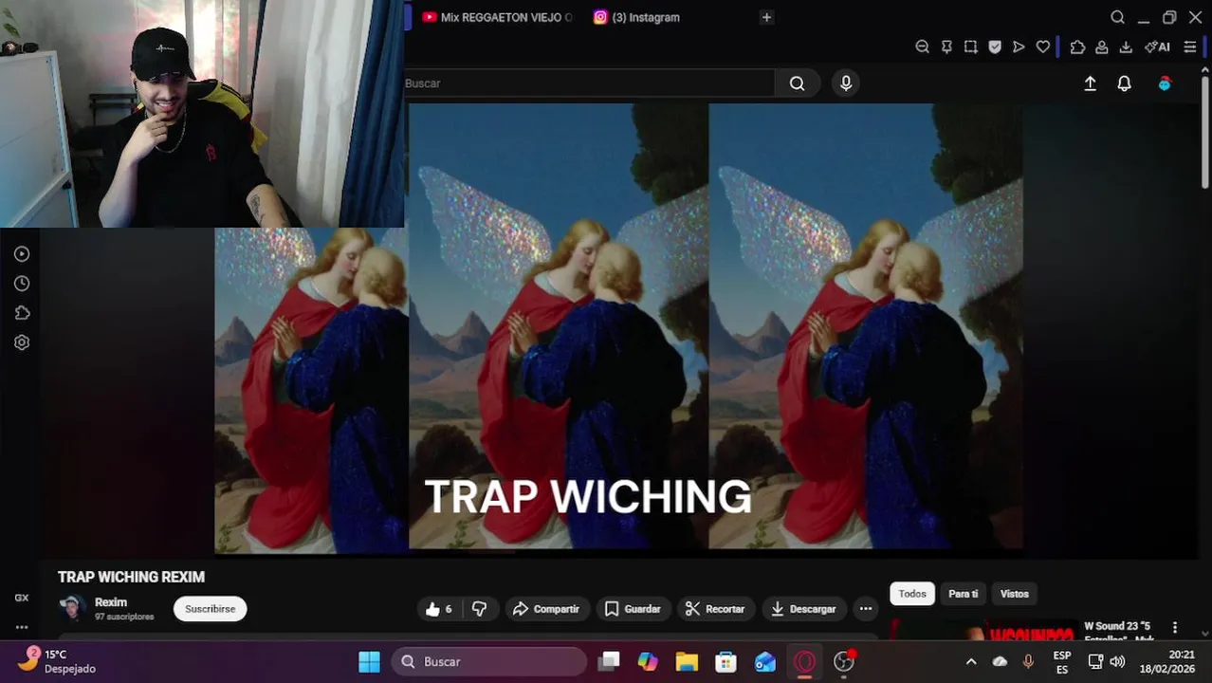Click the GX corner icon in sidebar
Screen dimensions: 1212x683
point(22,598)
